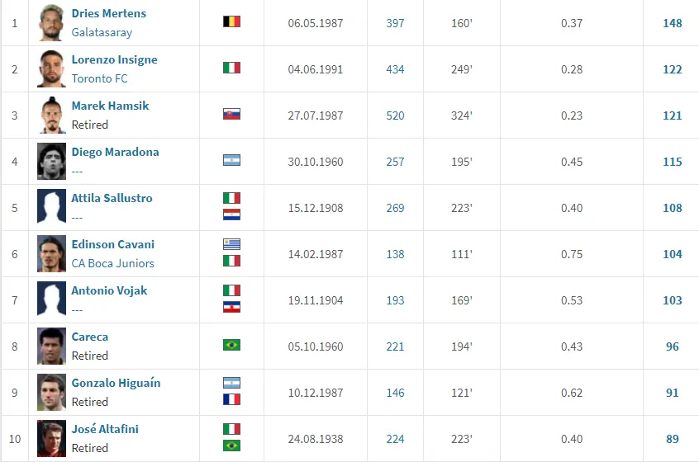
Task: Click the France flag in Gonzalo Higuaín's row
Action: tap(231, 399)
